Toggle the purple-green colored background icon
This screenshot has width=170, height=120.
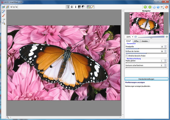click(x=88, y=7)
